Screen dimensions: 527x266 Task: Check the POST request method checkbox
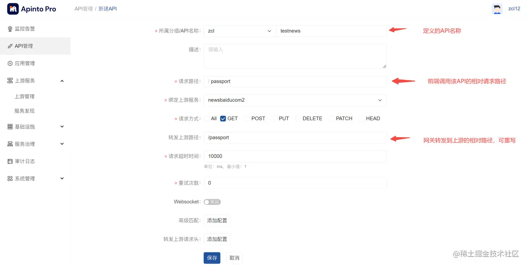point(247,119)
